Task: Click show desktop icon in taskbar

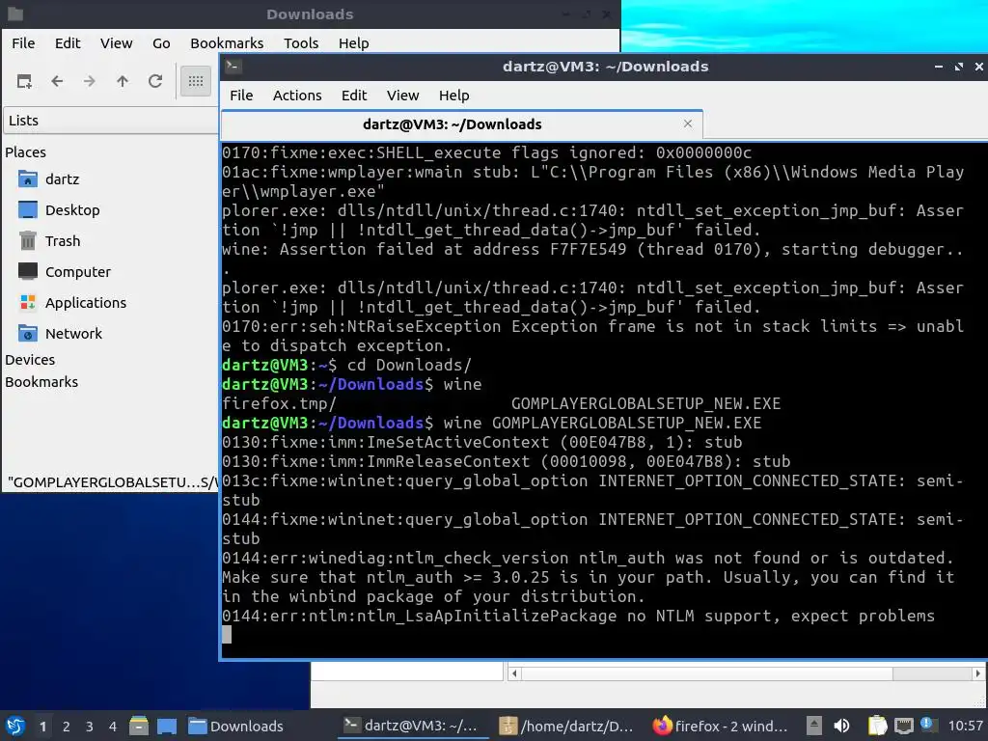Action: tap(166, 726)
